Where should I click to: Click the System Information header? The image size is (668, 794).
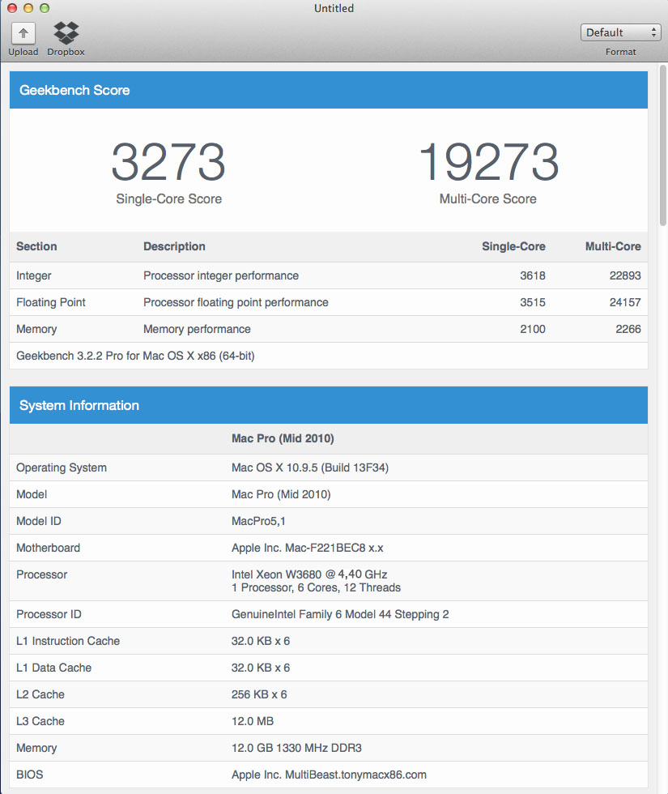[x=329, y=405]
